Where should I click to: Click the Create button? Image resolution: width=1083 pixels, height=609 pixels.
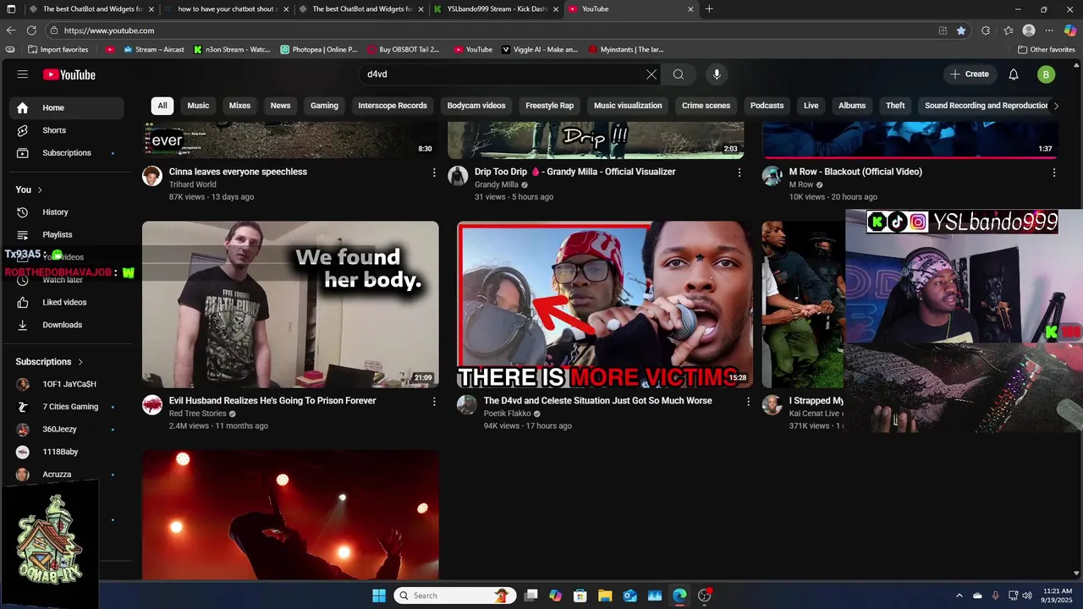click(970, 74)
